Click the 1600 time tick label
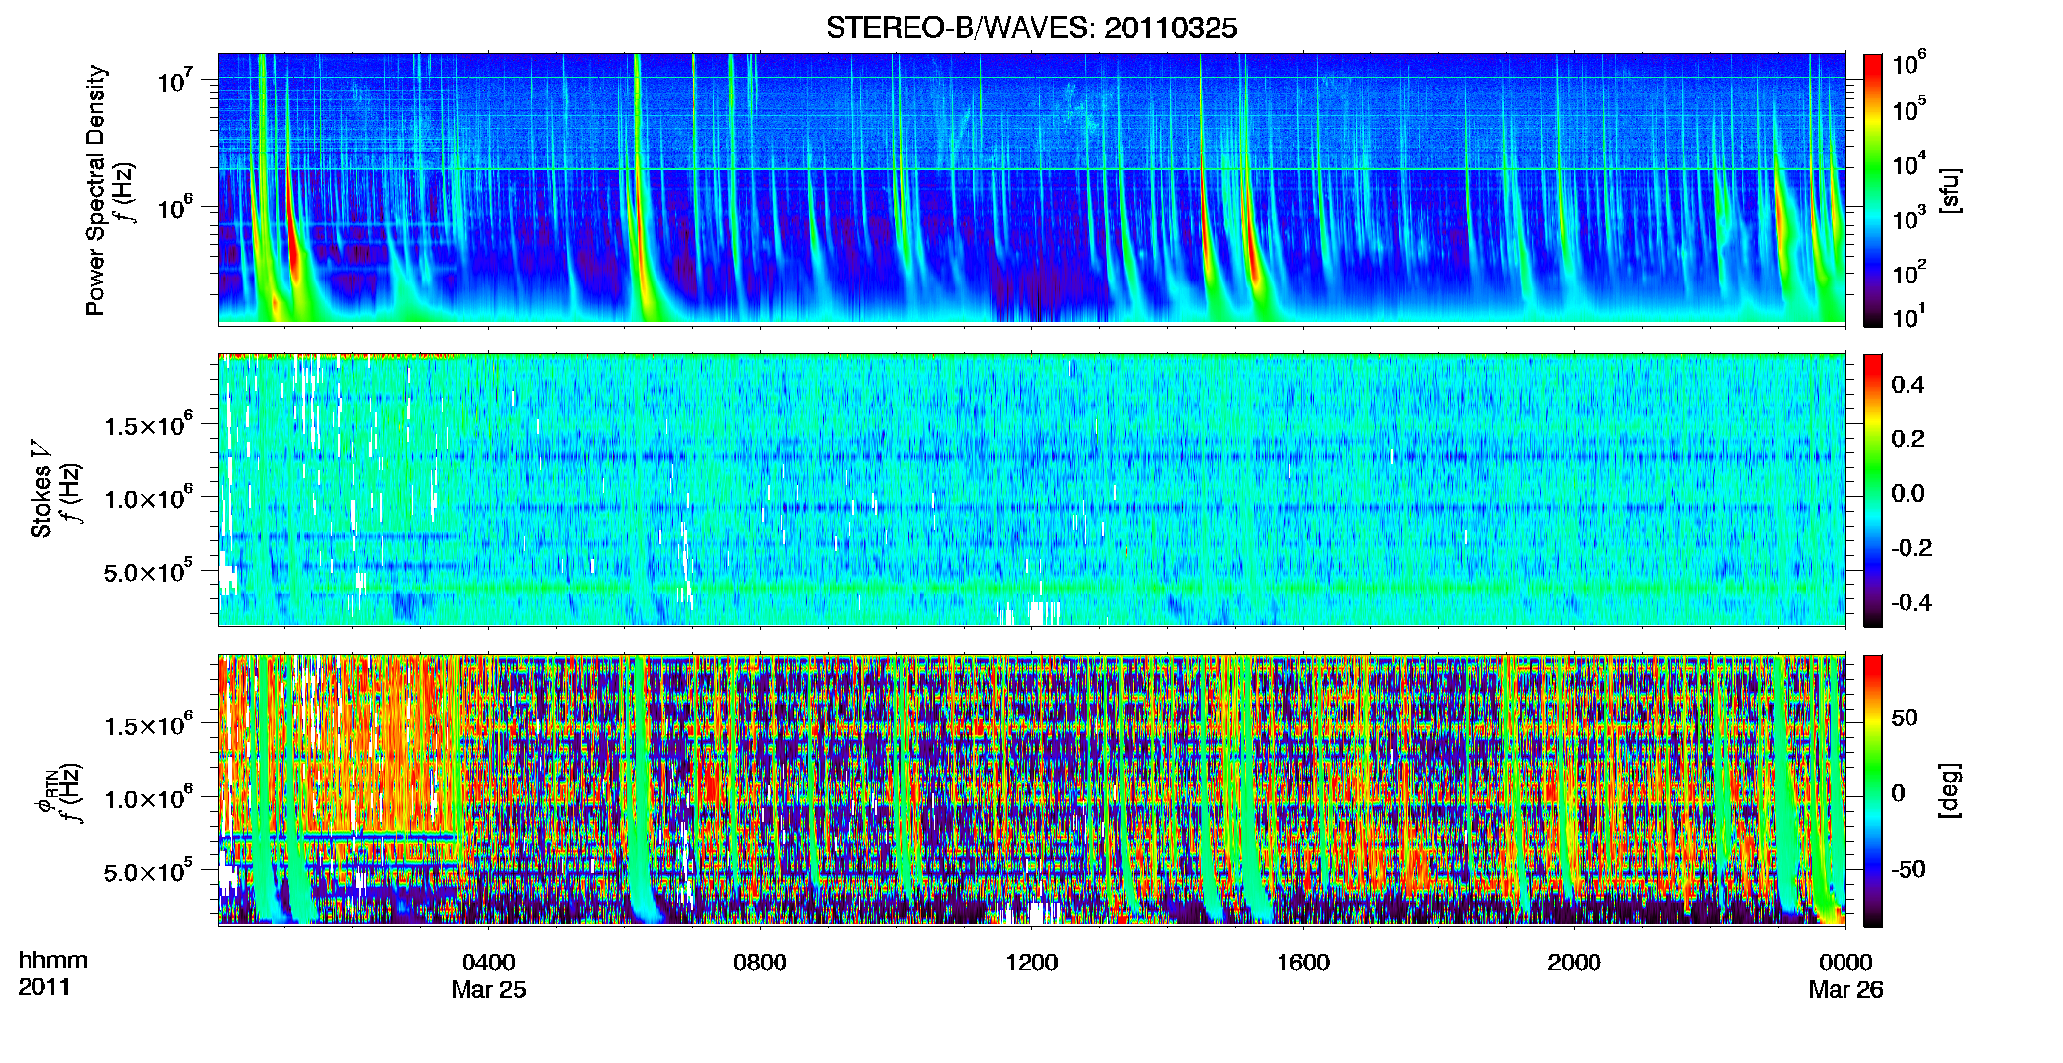Viewport: 2063px width, 1063px height. 1303,963
